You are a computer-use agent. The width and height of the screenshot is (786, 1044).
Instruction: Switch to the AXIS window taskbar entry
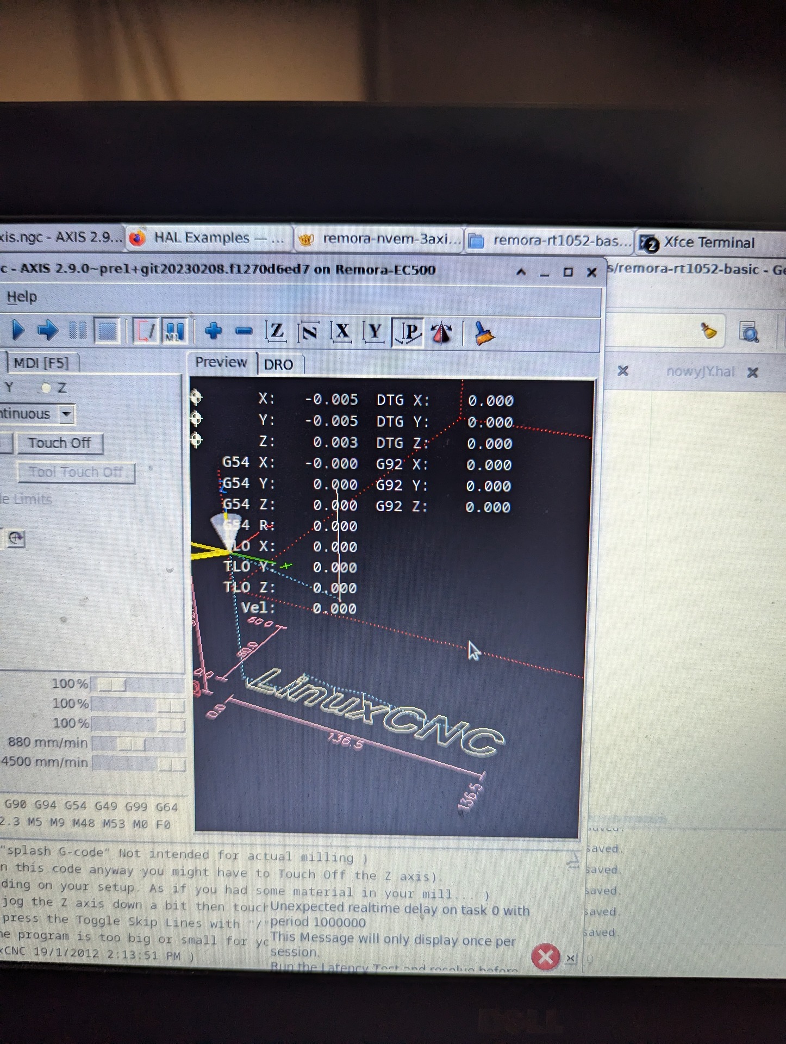click(x=61, y=237)
